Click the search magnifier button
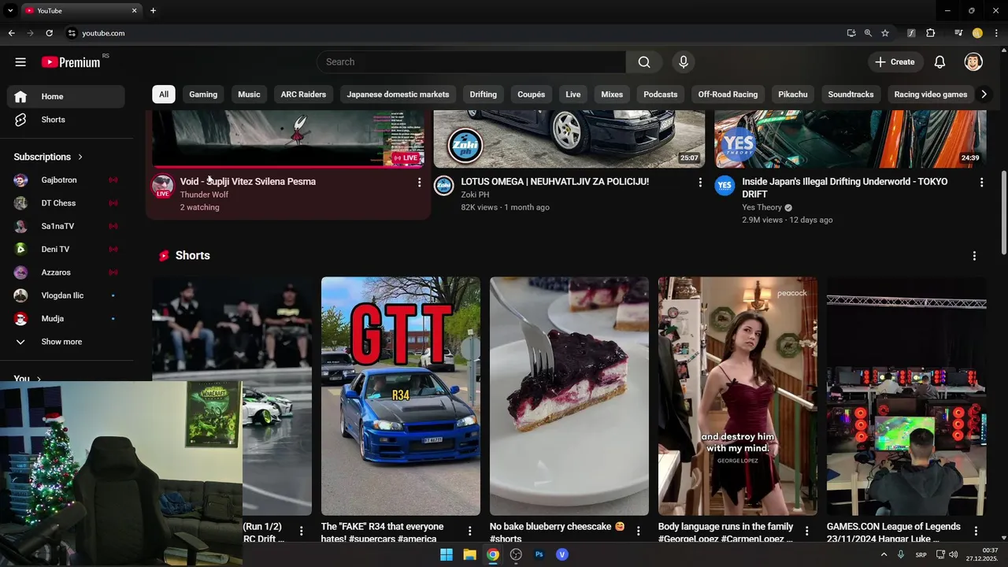This screenshot has height=567, width=1008. coord(644,62)
